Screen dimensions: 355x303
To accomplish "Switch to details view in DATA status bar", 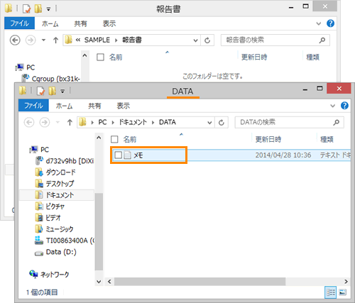I will (330, 292).
